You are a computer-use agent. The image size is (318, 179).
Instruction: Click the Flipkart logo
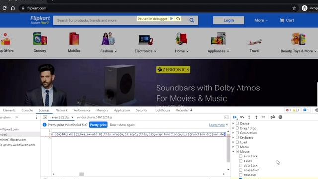tap(40, 20)
